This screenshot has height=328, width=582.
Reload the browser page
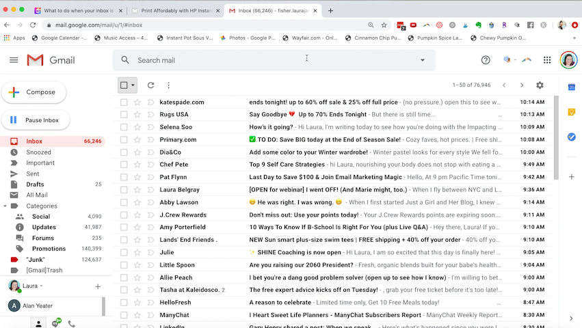point(33,25)
